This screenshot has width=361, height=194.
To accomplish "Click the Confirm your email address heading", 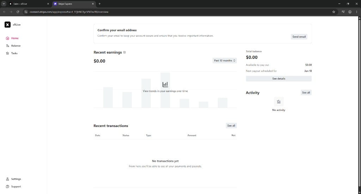I will click(117, 30).
